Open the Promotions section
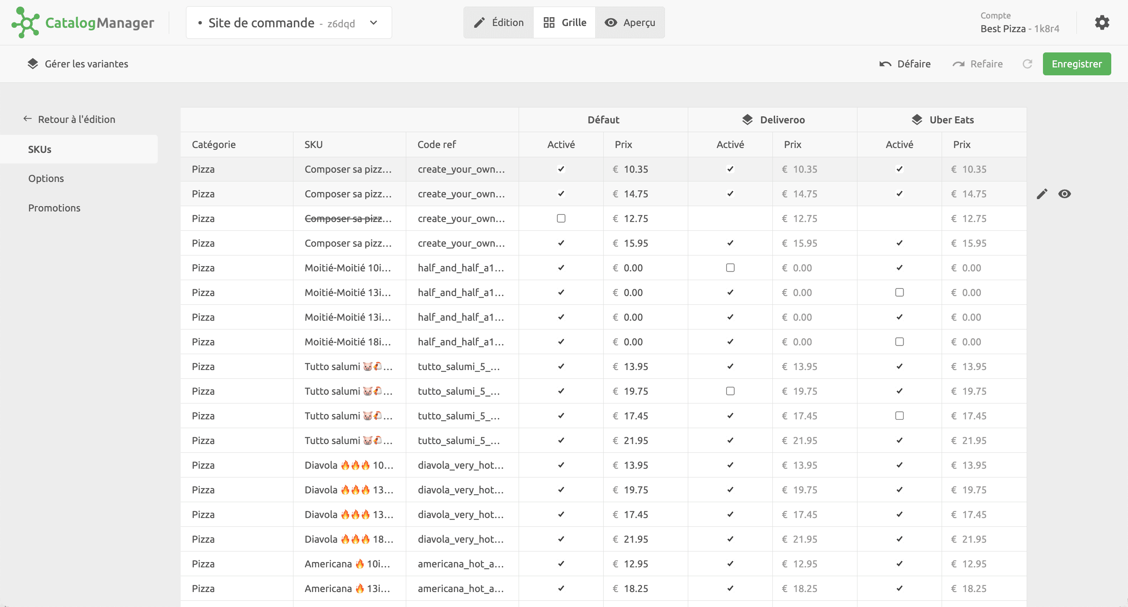The height and width of the screenshot is (607, 1128). (x=54, y=207)
